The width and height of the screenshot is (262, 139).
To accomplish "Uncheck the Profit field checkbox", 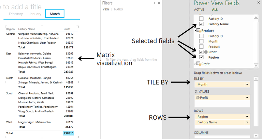I will tap(201, 52).
